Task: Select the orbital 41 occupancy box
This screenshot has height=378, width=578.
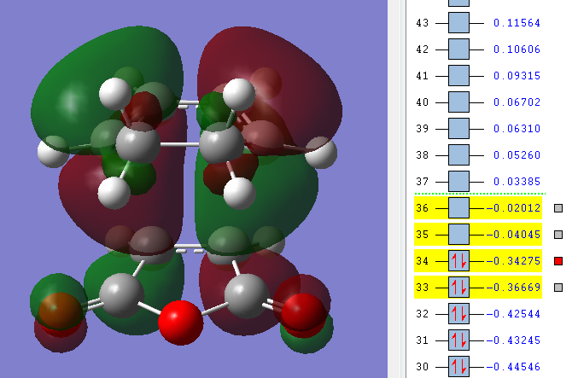Action: point(458,76)
